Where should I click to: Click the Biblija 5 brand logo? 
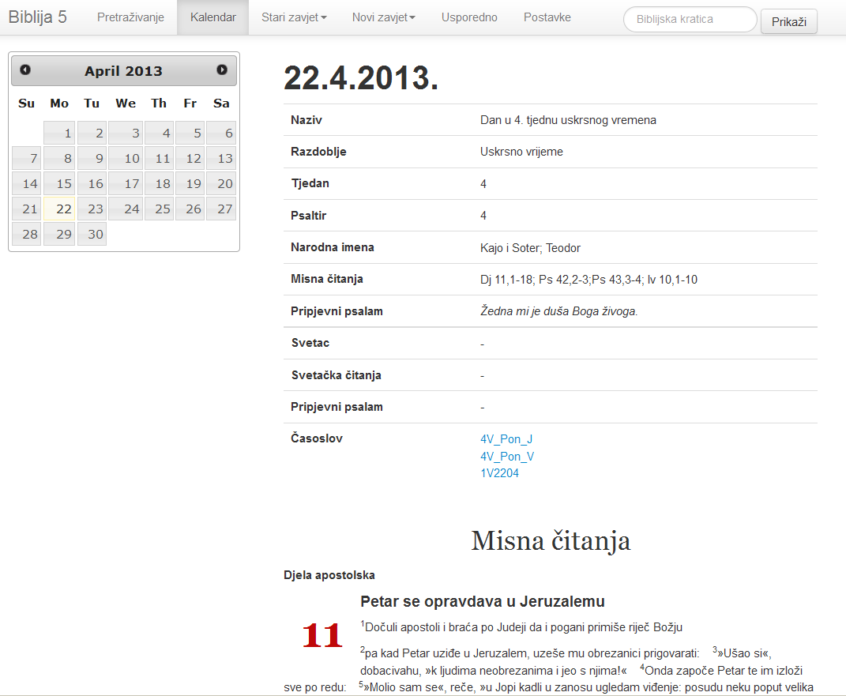[38, 17]
